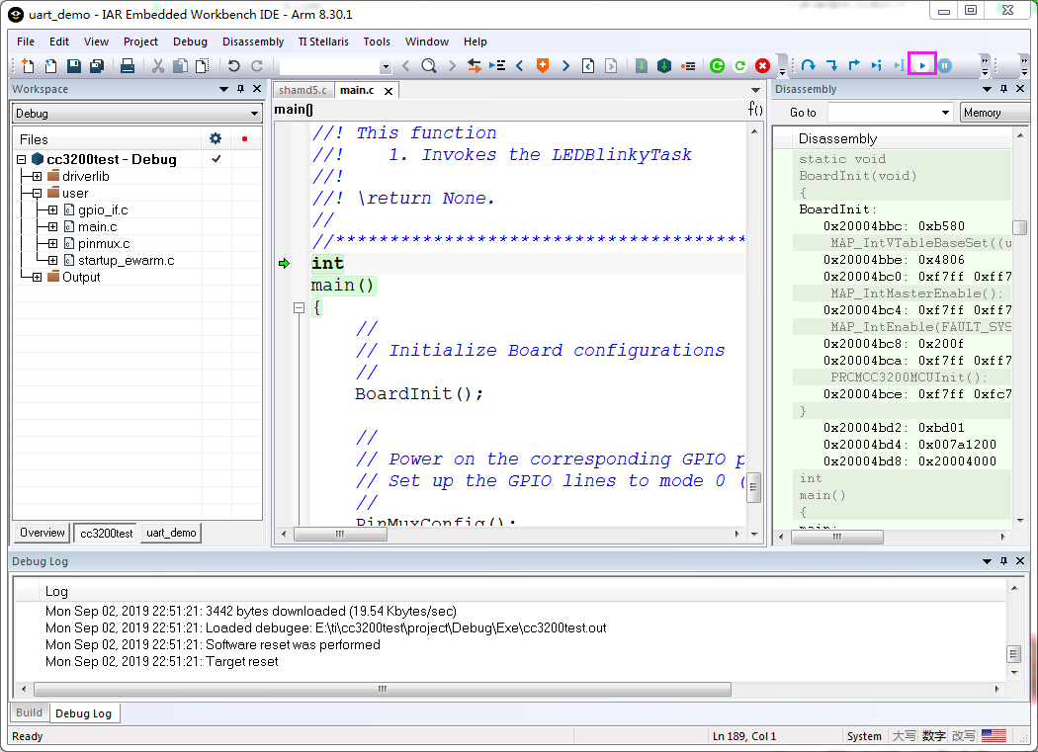Viewport: 1038px width, 752px height.
Task: Click the editor horizontal scrollbar thumb
Action: (340, 534)
